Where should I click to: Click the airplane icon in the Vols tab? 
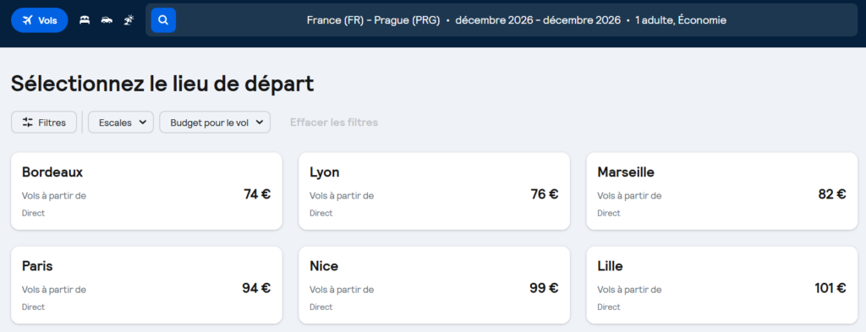pyautogui.click(x=28, y=20)
